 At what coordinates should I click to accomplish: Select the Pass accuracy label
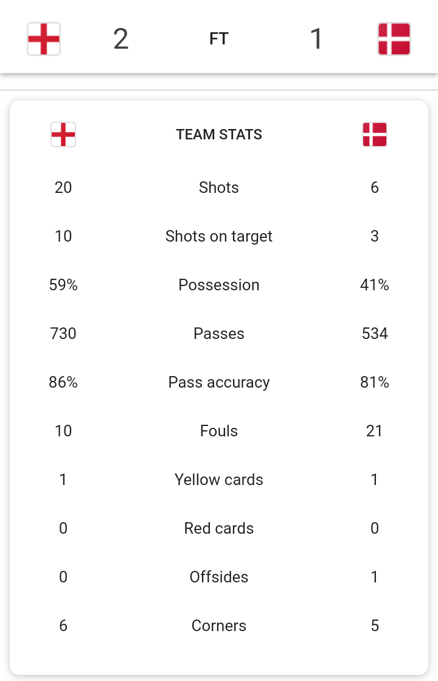pyautogui.click(x=219, y=382)
